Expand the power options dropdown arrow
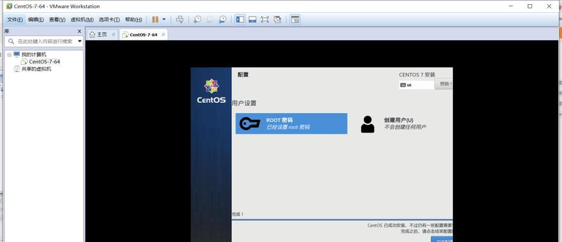This screenshot has height=242, width=562. [x=164, y=19]
